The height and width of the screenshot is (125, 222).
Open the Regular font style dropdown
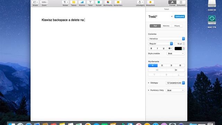point(160,44)
